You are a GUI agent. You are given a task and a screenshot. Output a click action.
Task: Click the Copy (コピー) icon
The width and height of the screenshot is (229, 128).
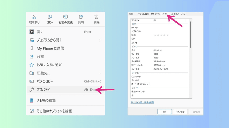click(x=50, y=17)
